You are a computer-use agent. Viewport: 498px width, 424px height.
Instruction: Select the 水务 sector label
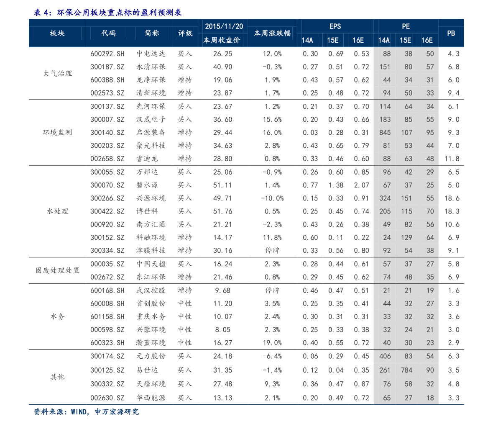57,316
